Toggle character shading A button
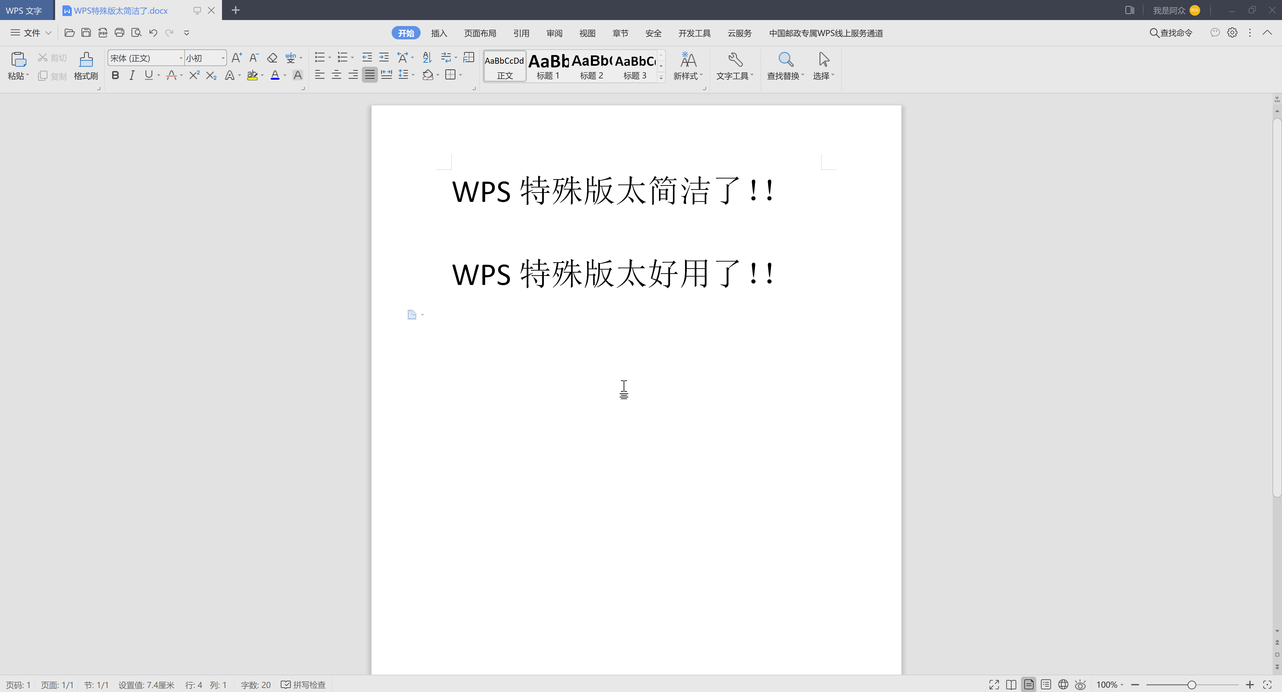 297,75
